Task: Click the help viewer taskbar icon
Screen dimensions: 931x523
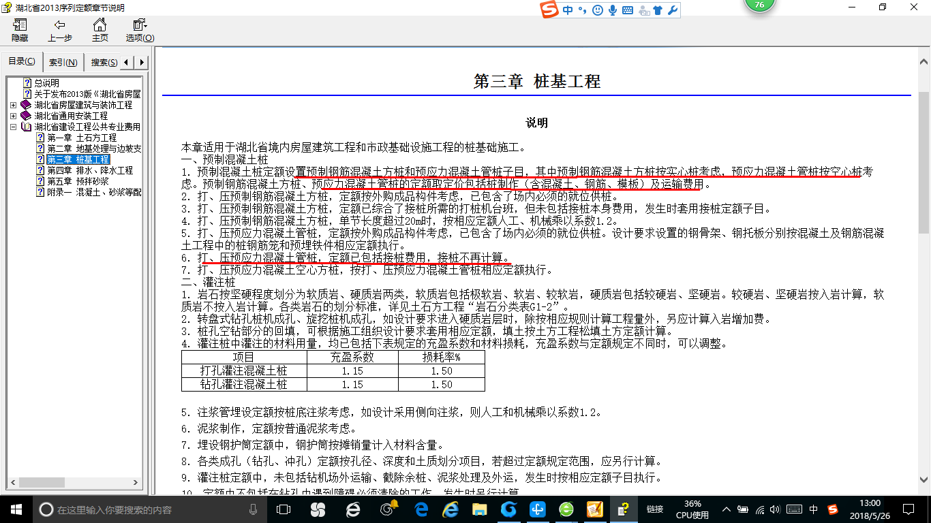Action: [624, 509]
